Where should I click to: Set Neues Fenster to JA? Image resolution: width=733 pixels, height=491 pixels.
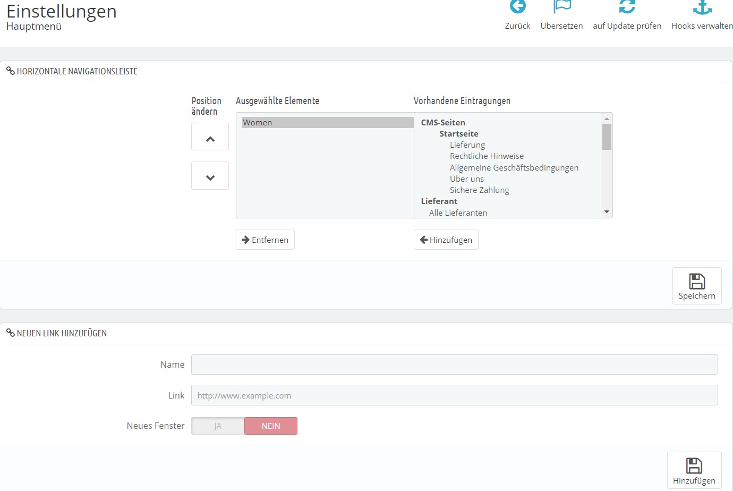218,426
